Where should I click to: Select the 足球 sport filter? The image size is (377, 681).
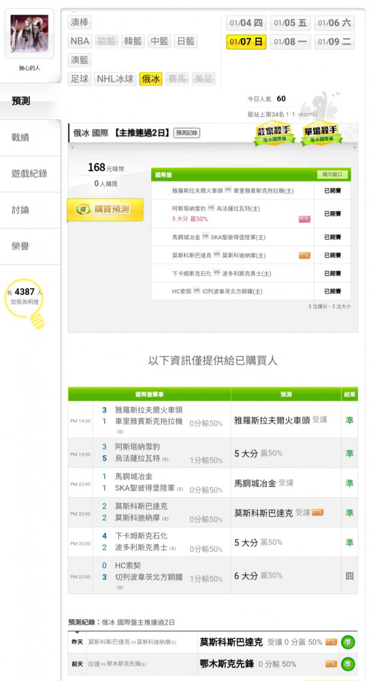pos(80,79)
